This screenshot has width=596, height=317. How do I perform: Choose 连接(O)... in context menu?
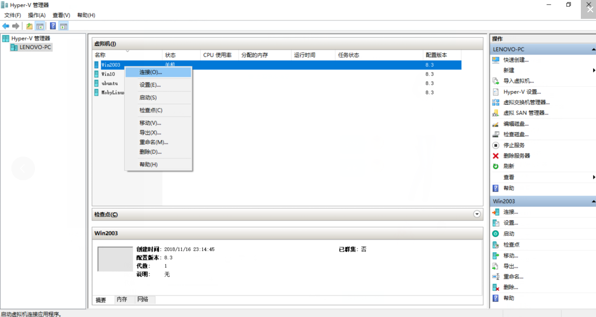tap(158, 72)
